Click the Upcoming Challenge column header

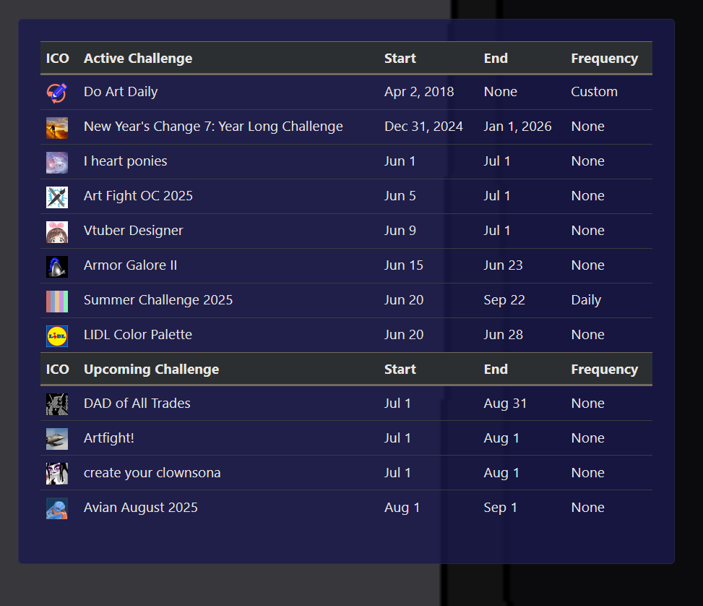pyautogui.click(x=152, y=370)
